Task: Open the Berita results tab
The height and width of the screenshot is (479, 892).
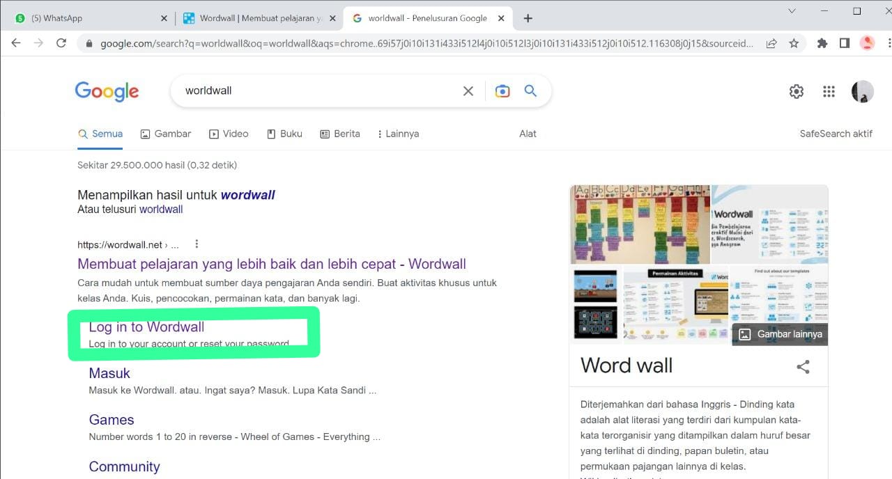Action: pyautogui.click(x=340, y=134)
